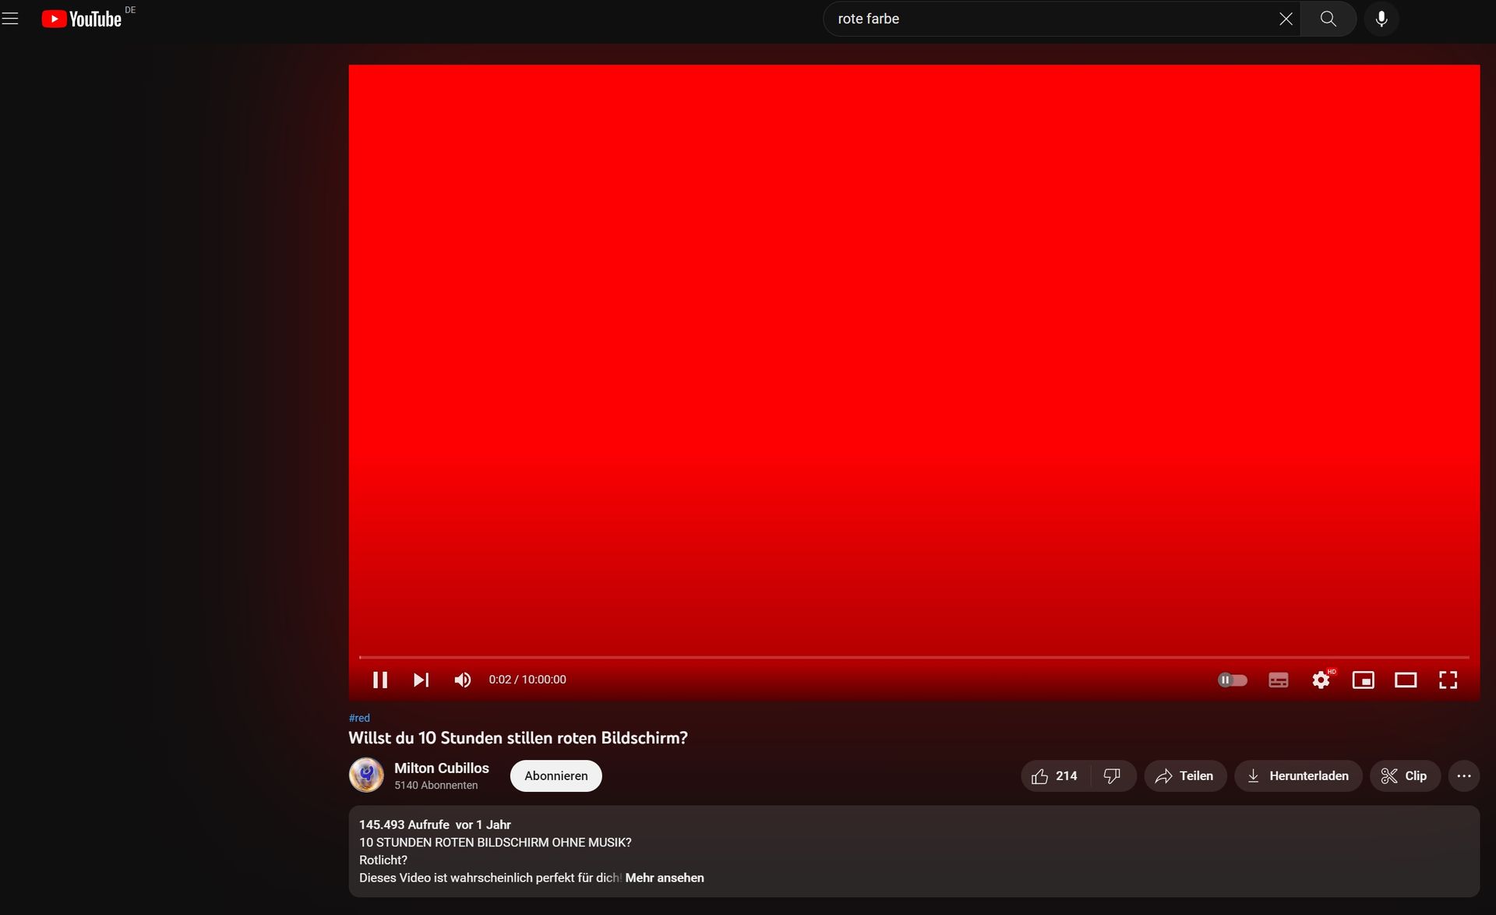Dislike the video
This screenshot has height=915, width=1496.
[1113, 775]
